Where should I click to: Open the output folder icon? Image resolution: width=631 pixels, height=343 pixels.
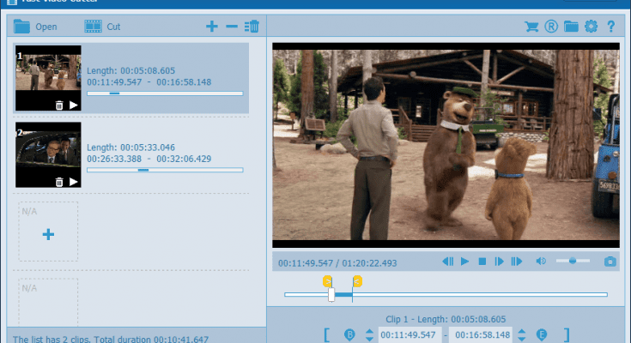point(571,27)
